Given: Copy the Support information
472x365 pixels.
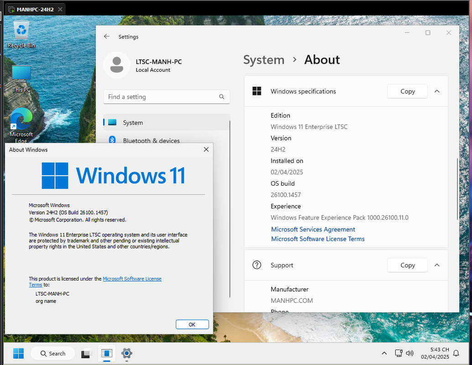Looking at the screenshot, I should tap(407, 265).
